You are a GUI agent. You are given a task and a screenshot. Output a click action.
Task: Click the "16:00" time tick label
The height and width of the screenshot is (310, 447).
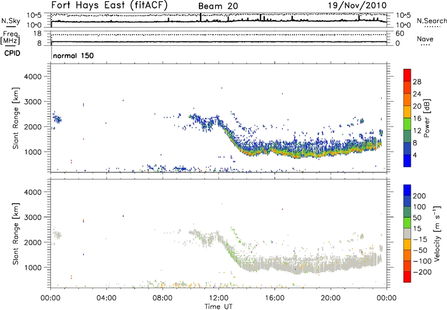click(x=274, y=298)
